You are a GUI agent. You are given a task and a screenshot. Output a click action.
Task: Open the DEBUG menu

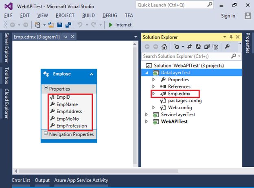109,15
